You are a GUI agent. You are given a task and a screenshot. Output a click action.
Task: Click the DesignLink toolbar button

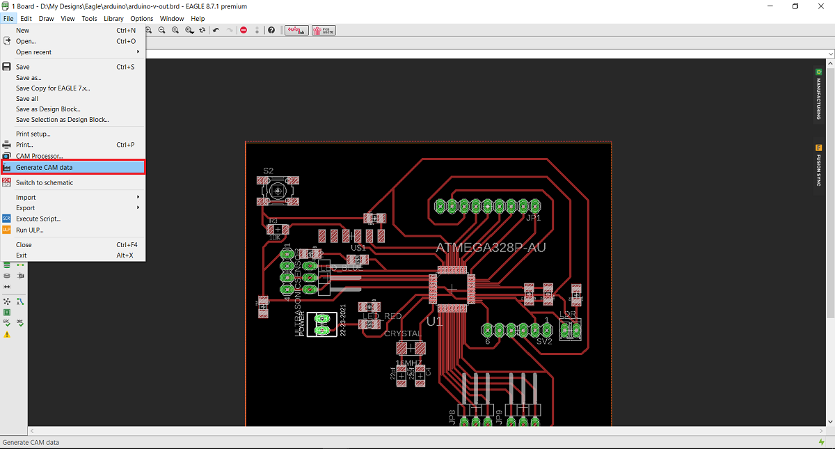pyautogui.click(x=296, y=31)
